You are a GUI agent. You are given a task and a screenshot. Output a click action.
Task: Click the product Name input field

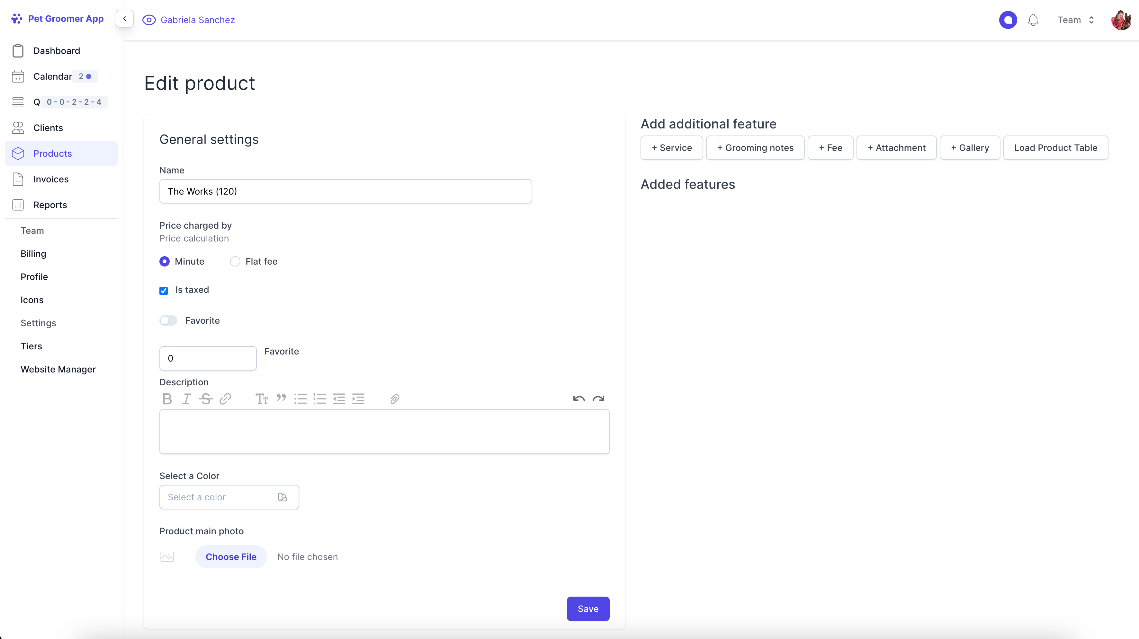coord(345,191)
